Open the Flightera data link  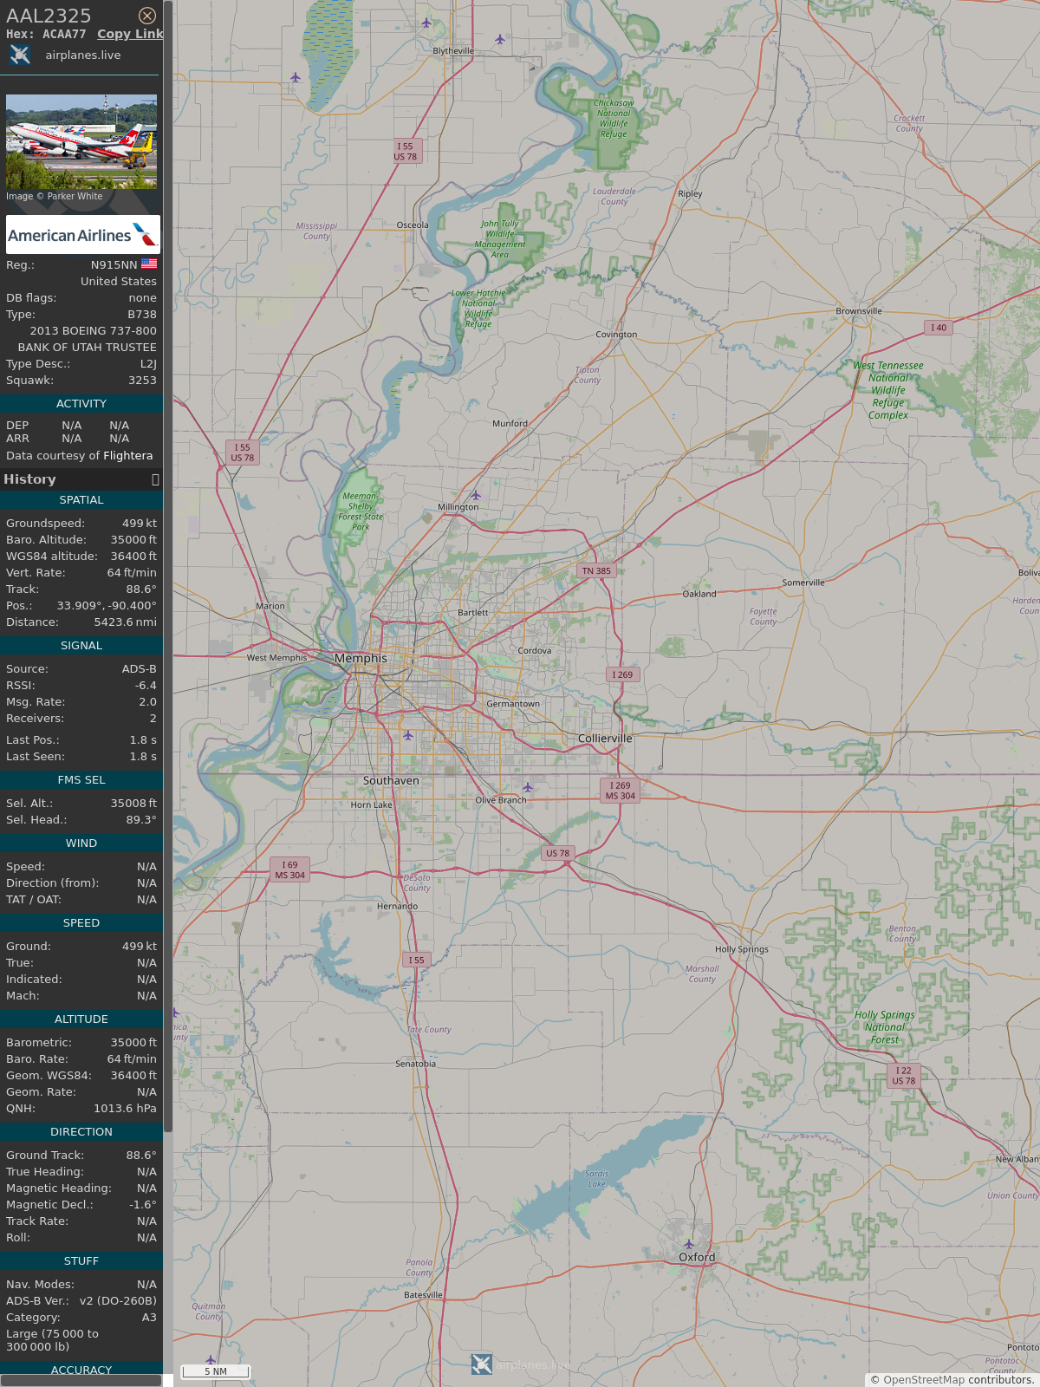(x=127, y=455)
